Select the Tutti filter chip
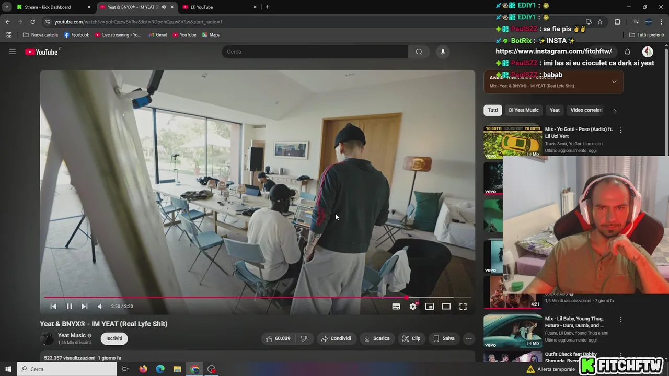 tap(493, 110)
